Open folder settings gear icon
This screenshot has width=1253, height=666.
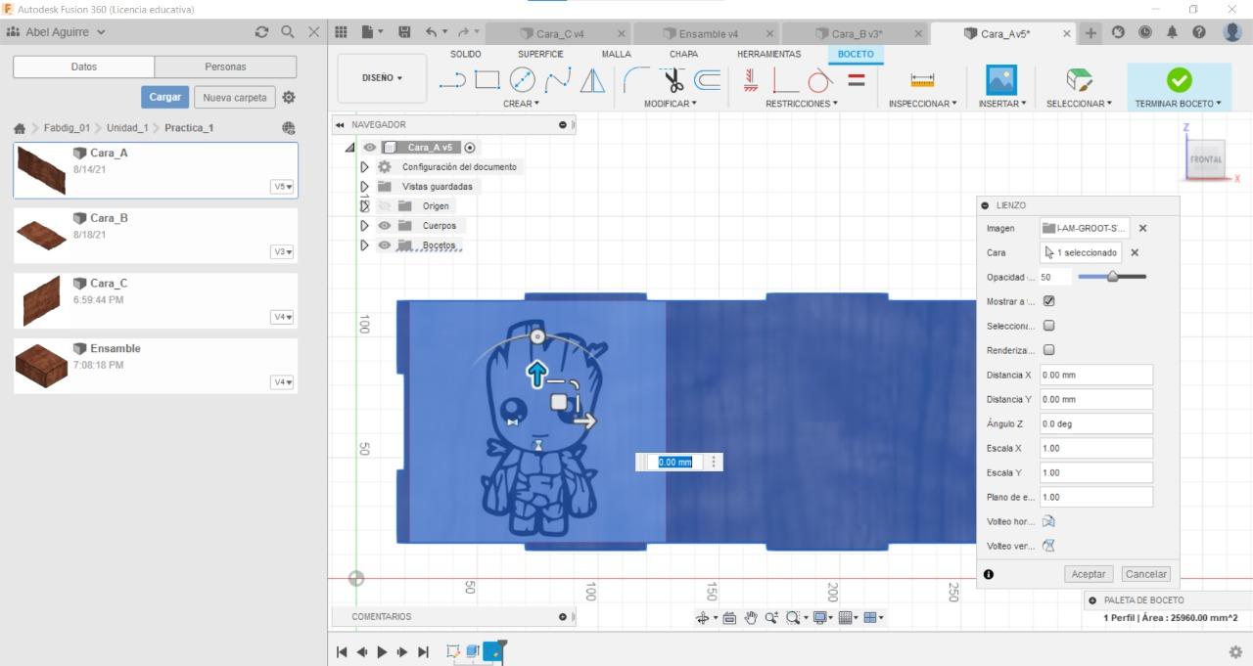(x=289, y=98)
